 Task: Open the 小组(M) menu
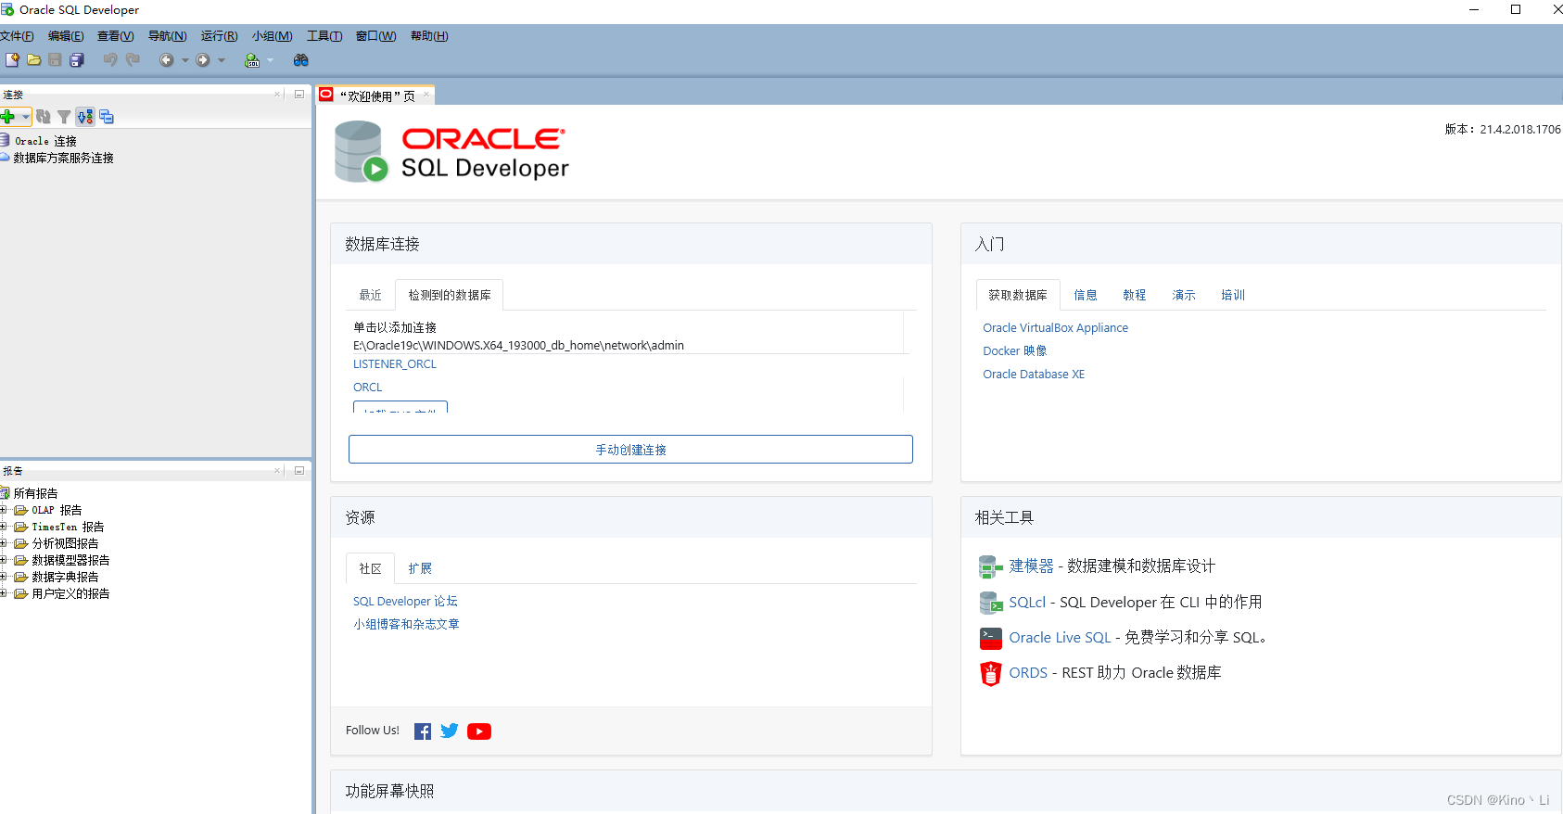tap(273, 36)
